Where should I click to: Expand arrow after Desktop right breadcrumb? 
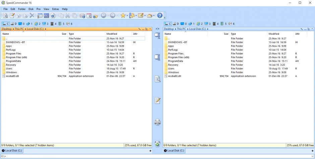tap(175, 29)
